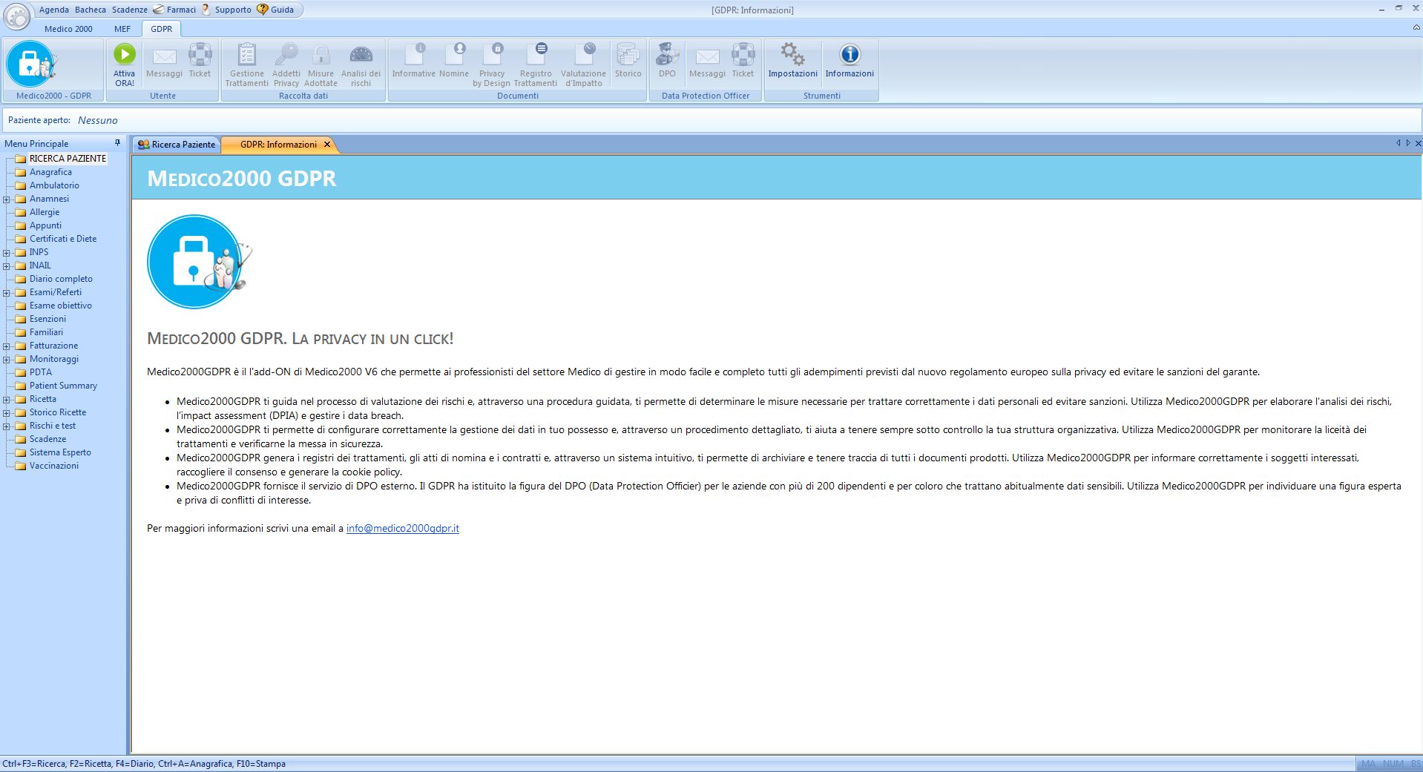Viewport: 1423px width, 772px height.
Task: Expand the Esami/Referti tree node
Action: point(7,293)
